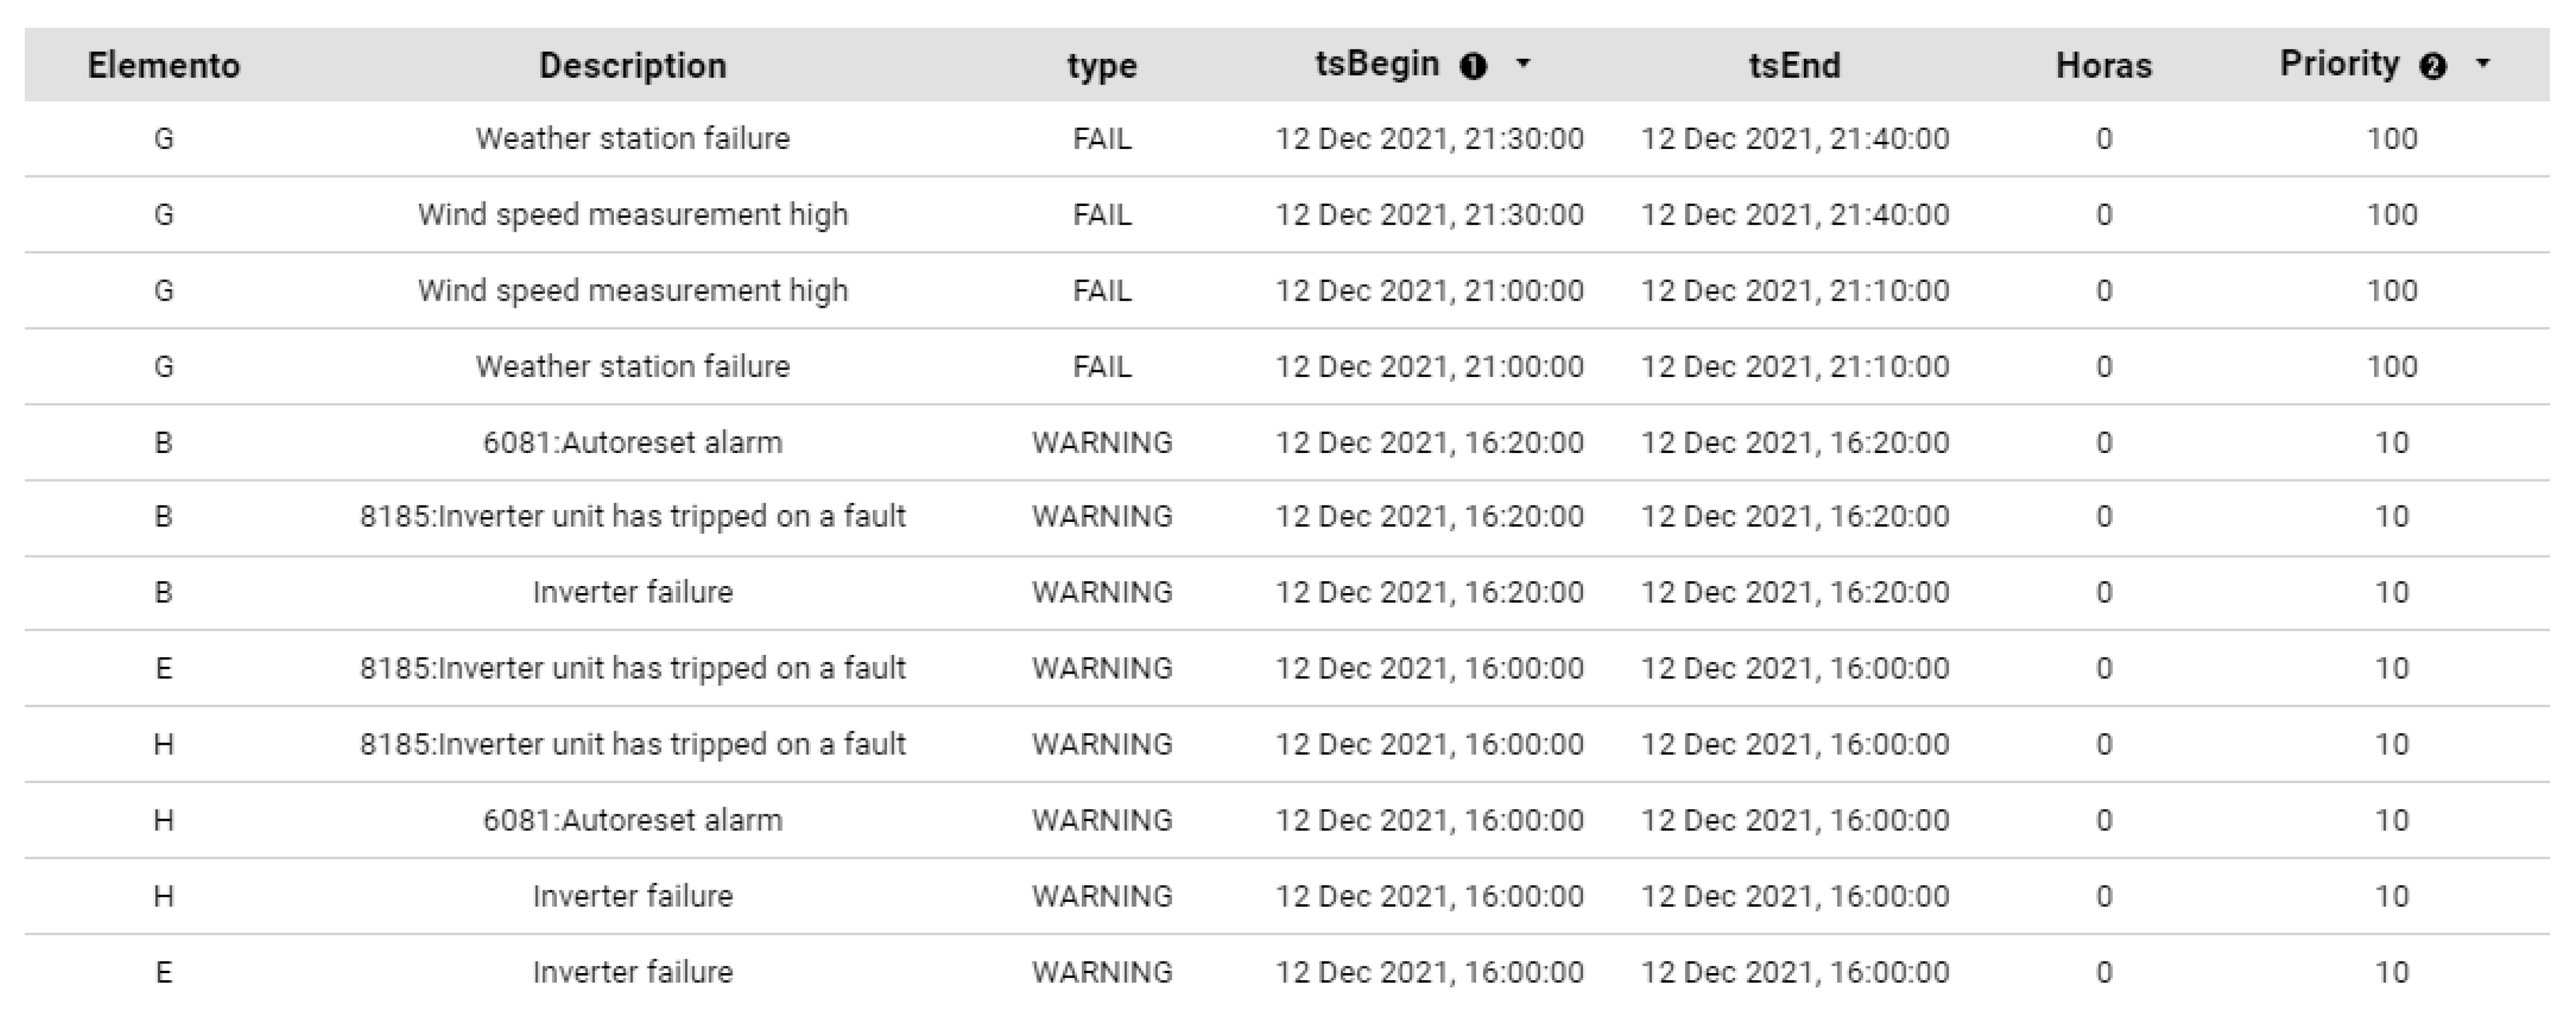Select 8185 inverter tripped description for element H

click(632, 744)
